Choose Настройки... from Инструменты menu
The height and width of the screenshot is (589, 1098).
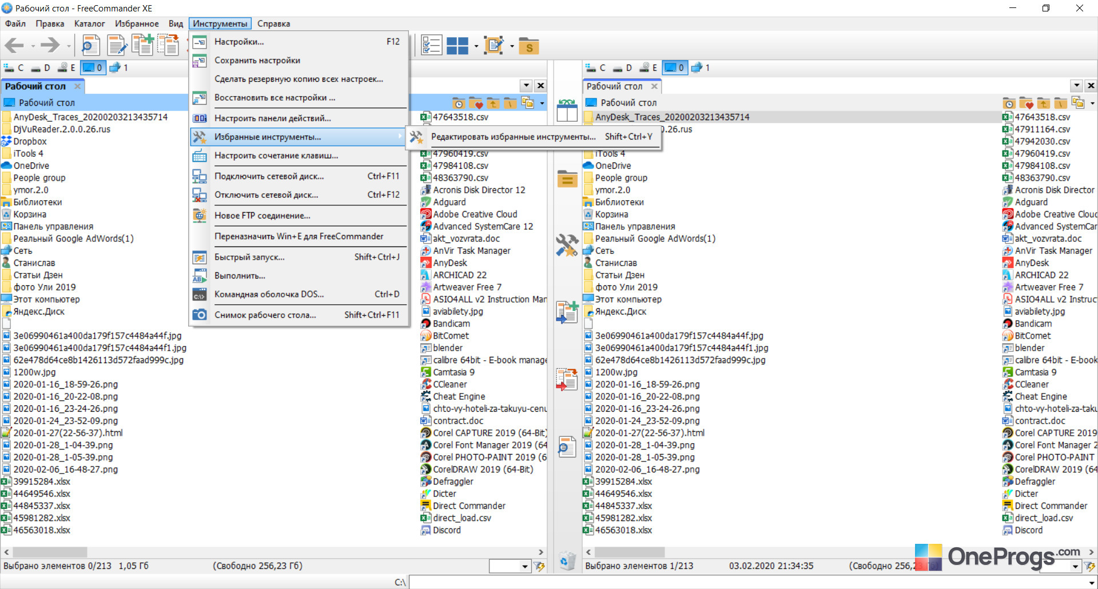[x=299, y=42]
